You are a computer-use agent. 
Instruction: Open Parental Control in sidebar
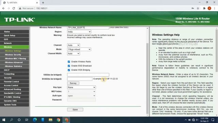15,82
